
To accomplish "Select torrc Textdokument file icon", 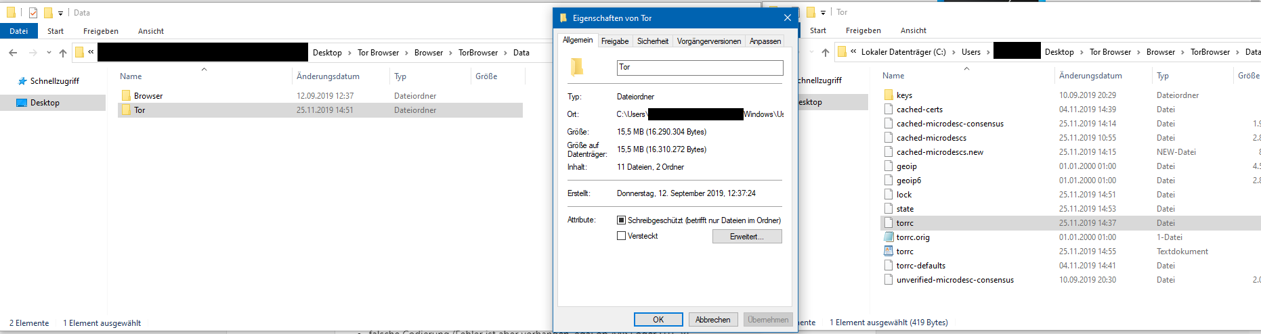I will tap(889, 252).
